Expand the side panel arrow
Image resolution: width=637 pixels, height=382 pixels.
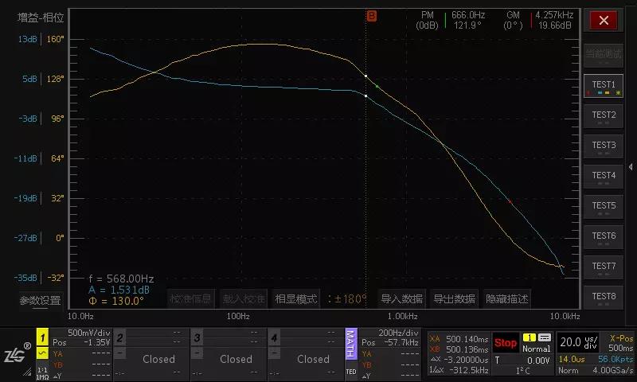coord(631,167)
